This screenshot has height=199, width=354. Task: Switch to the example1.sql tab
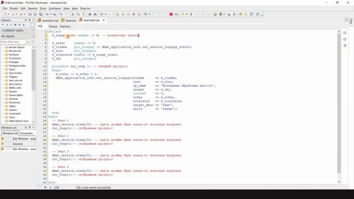pos(48,20)
